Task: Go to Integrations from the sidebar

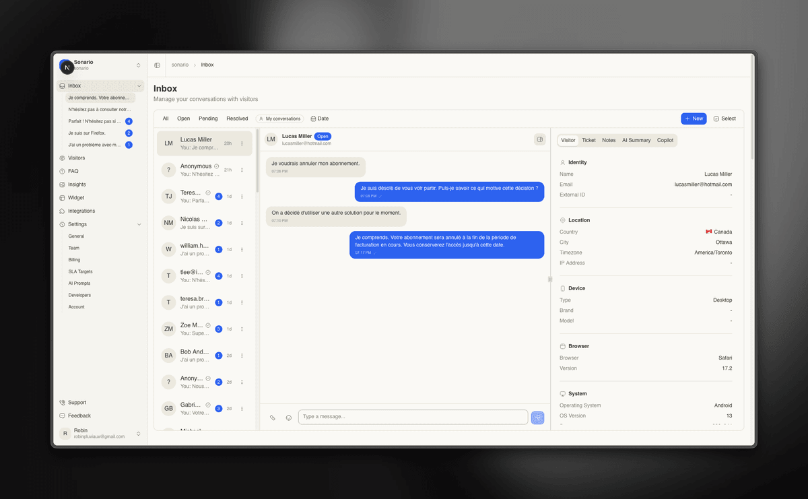Action: [81, 210]
